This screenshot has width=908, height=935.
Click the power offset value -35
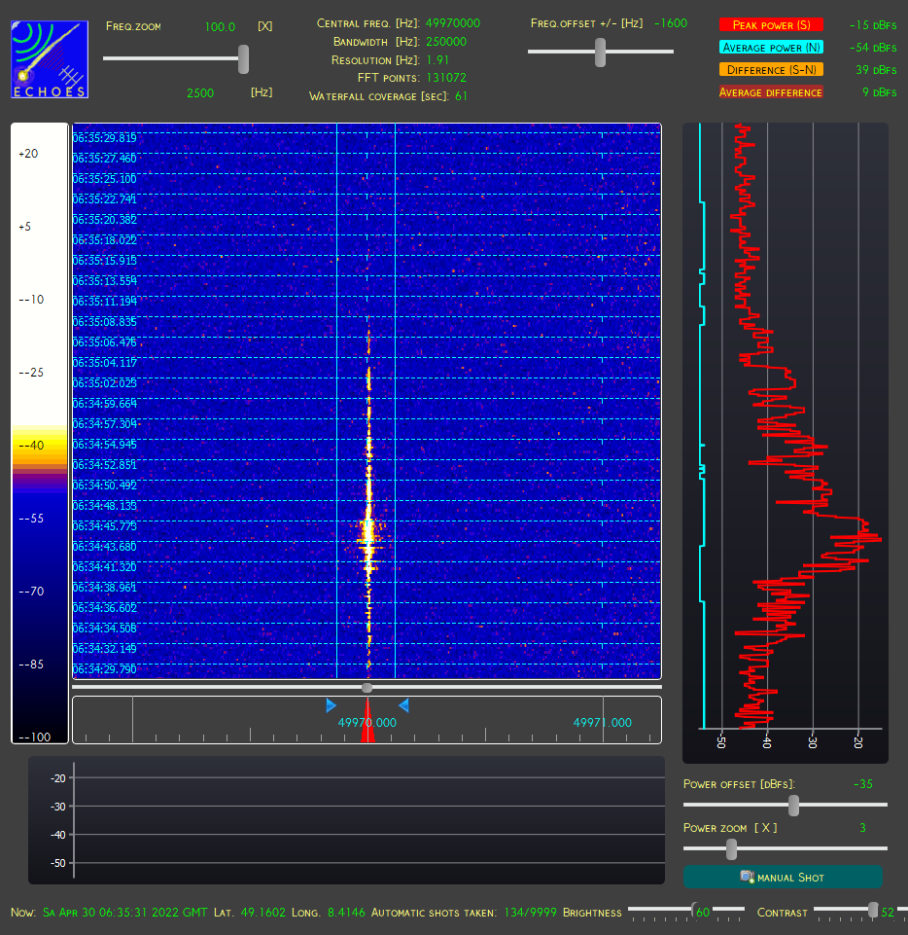(x=862, y=784)
